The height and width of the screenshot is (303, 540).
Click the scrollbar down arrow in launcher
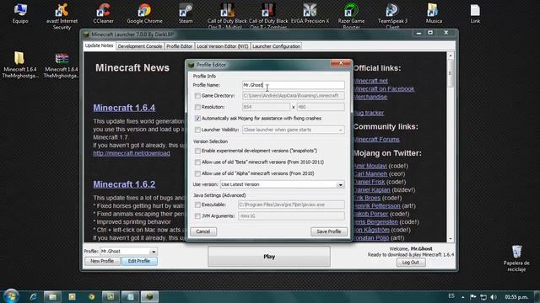pyautogui.click(x=450, y=239)
